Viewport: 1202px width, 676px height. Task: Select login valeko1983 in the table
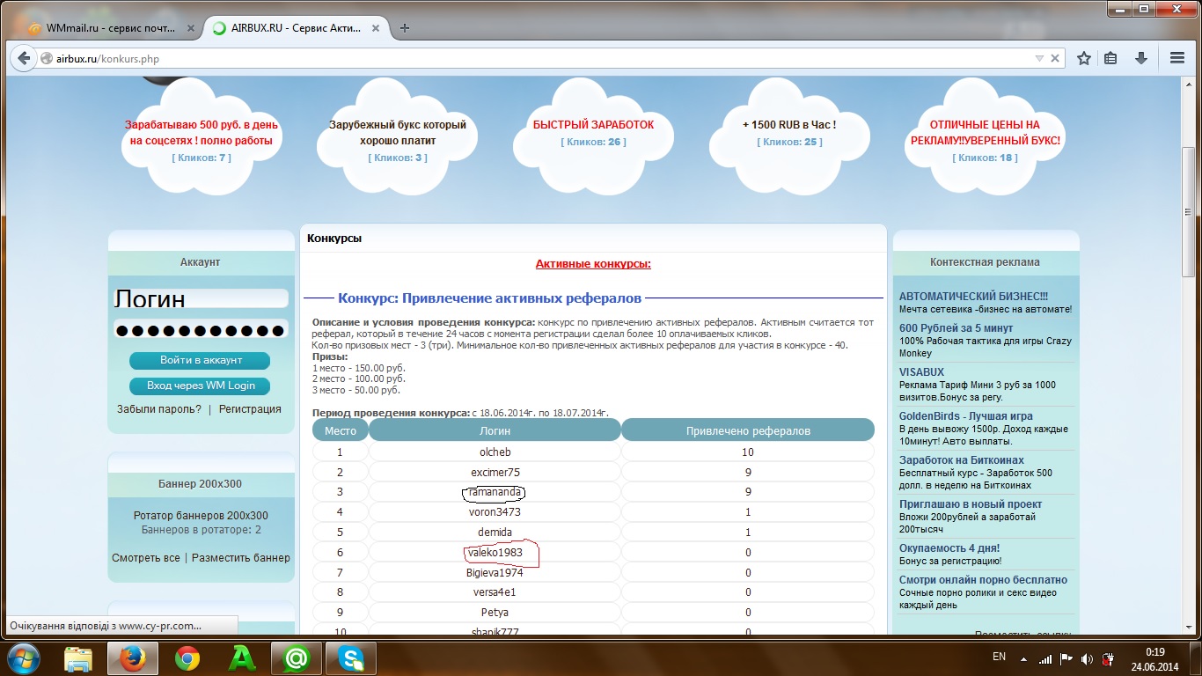click(495, 553)
